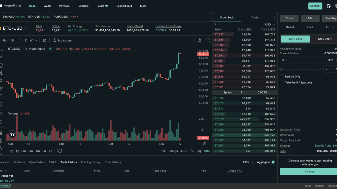Select the 15m chart interval

click(x=13, y=40)
